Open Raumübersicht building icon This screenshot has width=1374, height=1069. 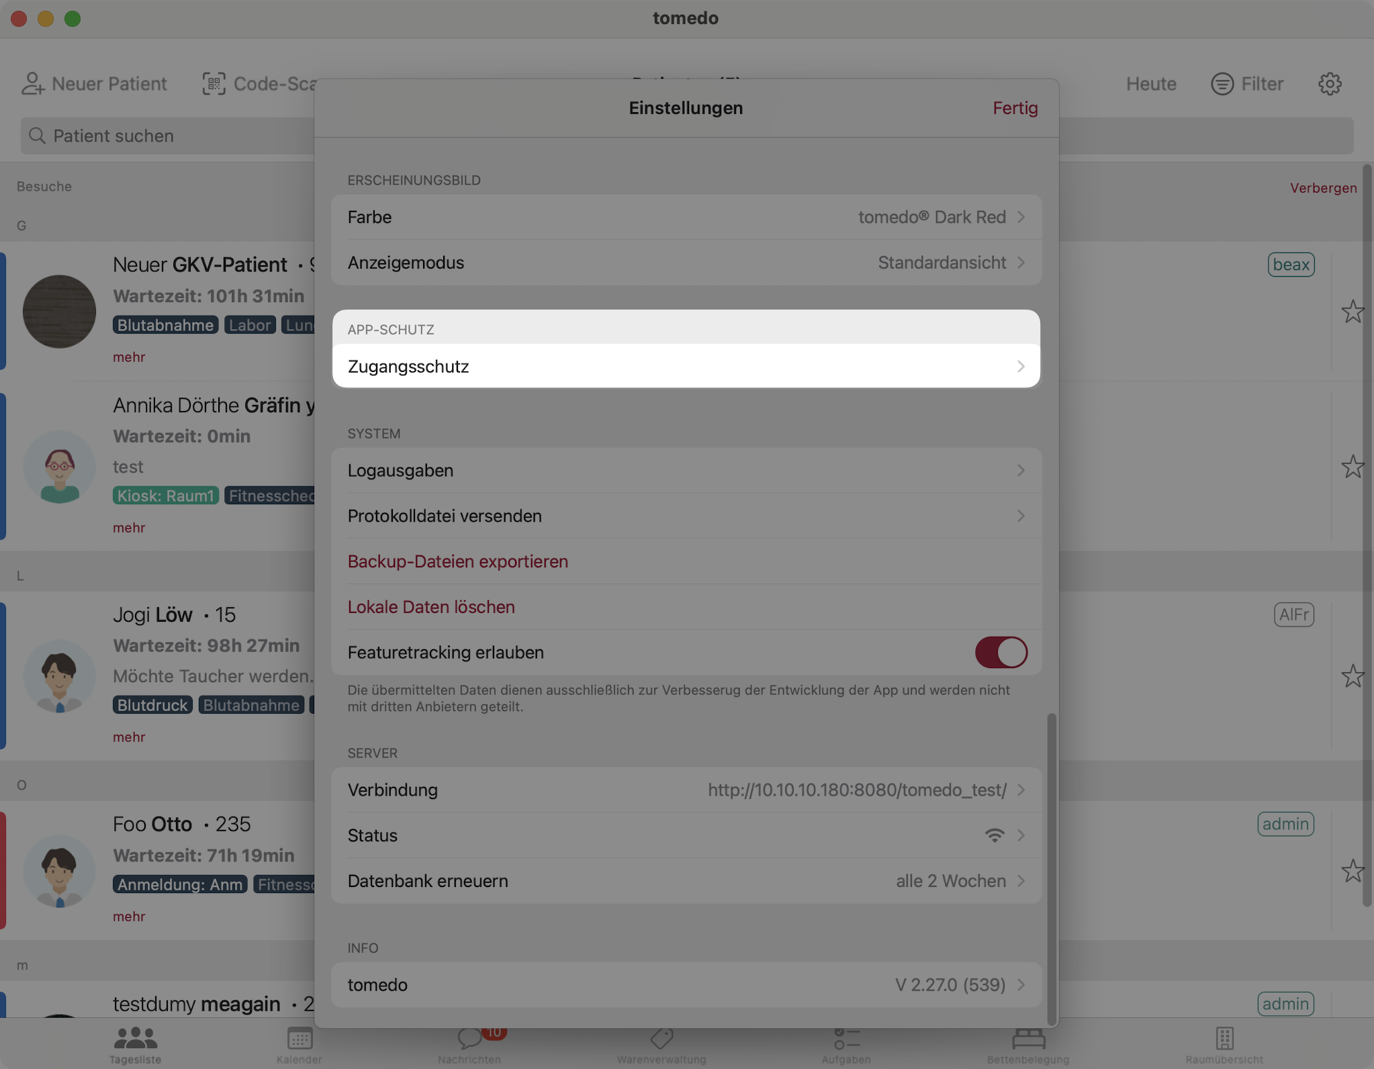pyautogui.click(x=1224, y=1039)
